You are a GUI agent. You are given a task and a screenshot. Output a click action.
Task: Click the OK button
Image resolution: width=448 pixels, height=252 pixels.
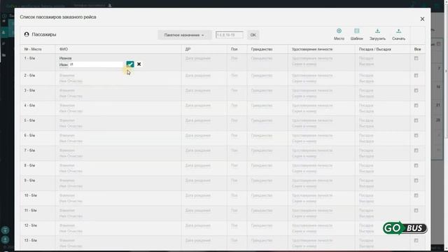click(253, 35)
